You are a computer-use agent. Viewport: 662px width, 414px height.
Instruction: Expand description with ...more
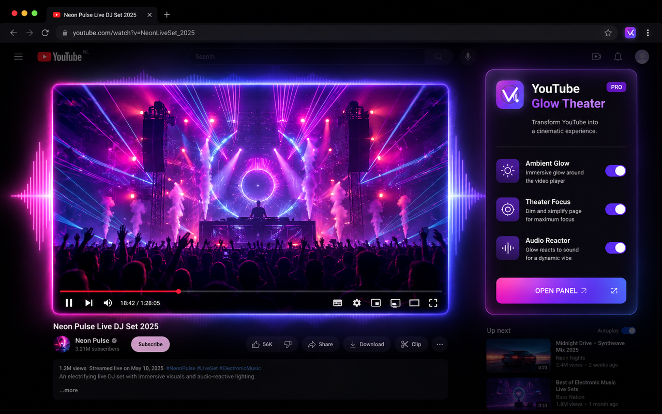pyautogui.click(x=68, y=390)
